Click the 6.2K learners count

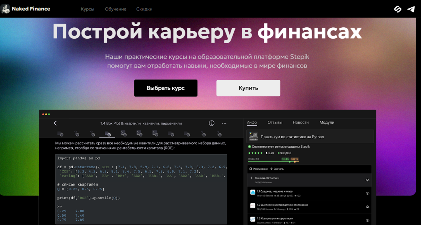coord(270,153)
